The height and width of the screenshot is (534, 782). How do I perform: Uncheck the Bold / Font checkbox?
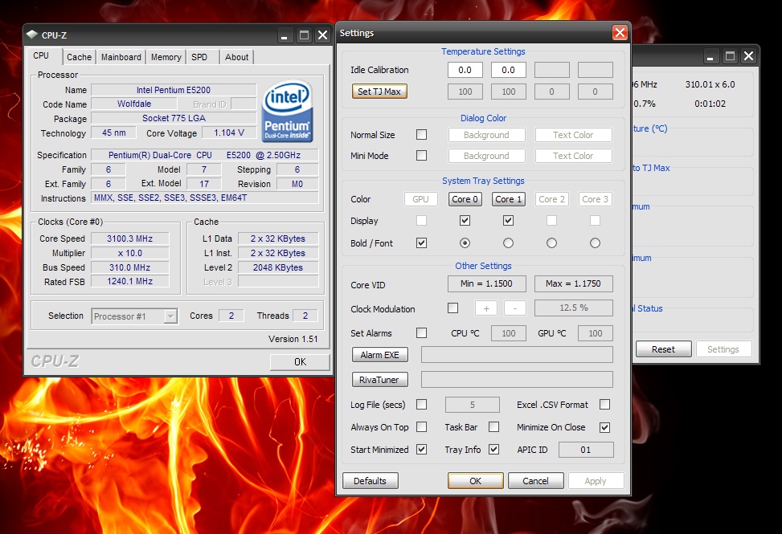pos(421,243)
